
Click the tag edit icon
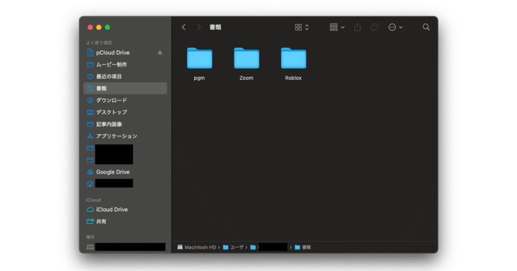point(374,27)
